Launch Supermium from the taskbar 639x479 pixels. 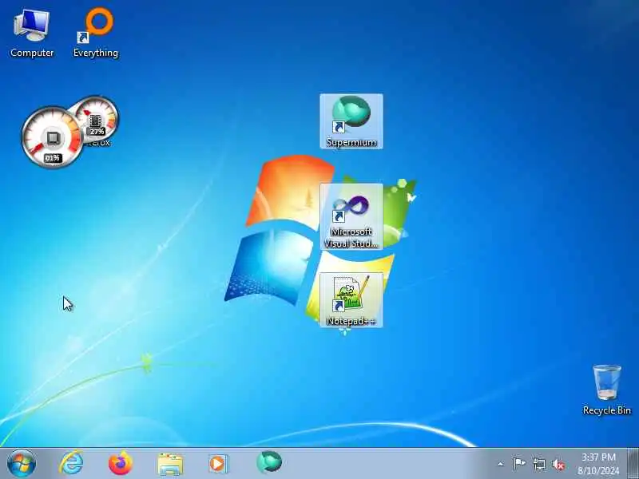pos(269,462)
